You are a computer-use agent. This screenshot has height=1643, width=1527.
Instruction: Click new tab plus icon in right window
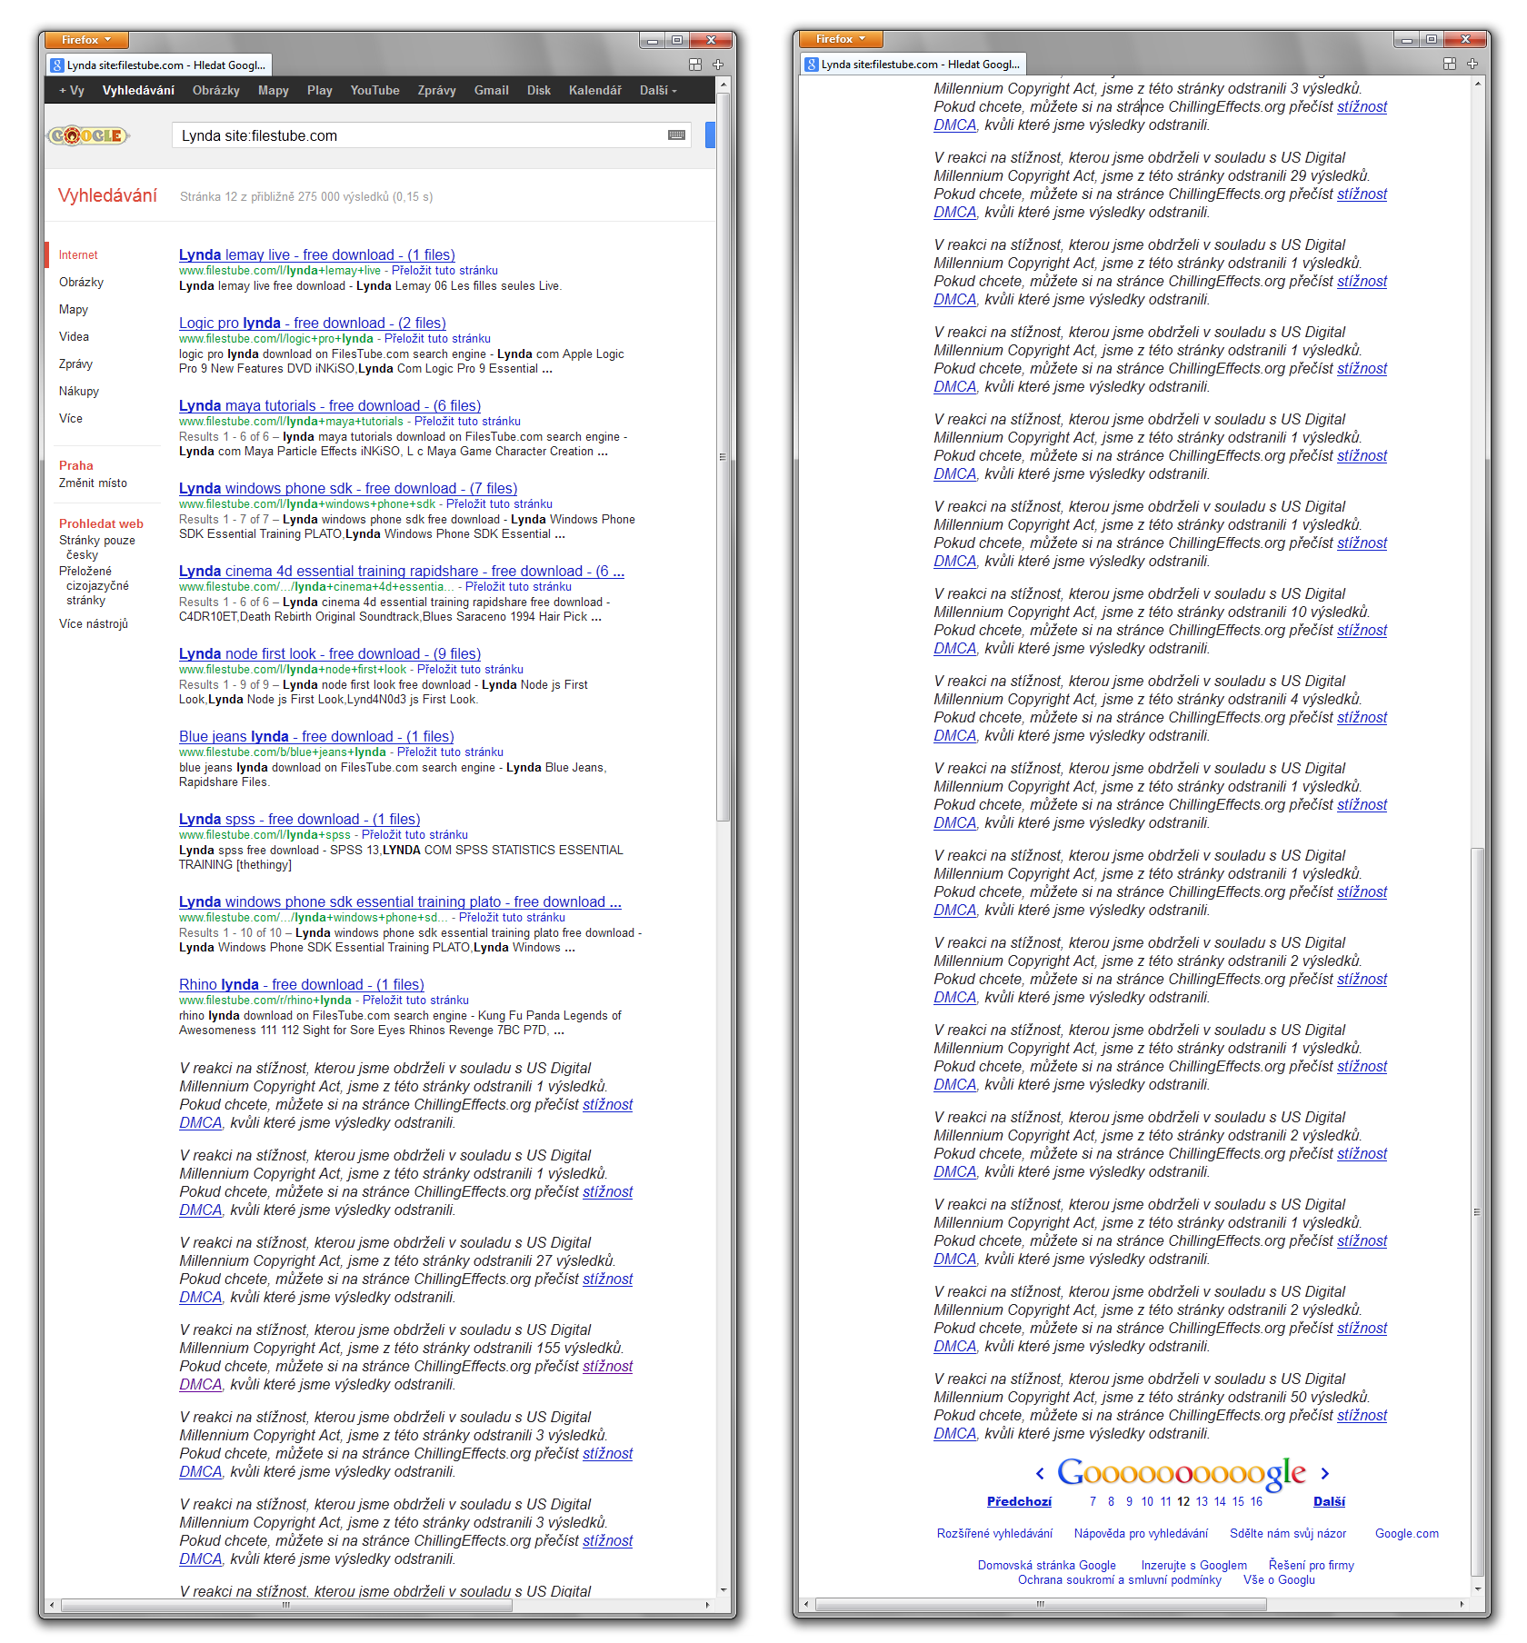click(x=1472, y=64)
